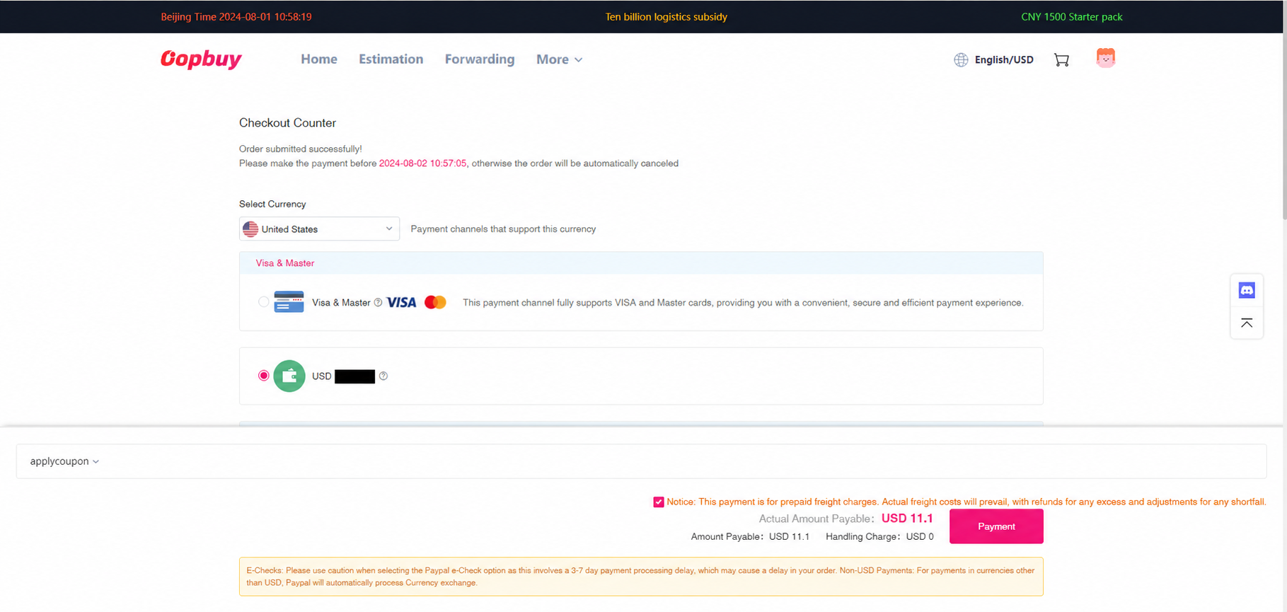This screenshot has width=1287, height=612.
Task: Open the Forwarding menu item
Action: (480, 59)
